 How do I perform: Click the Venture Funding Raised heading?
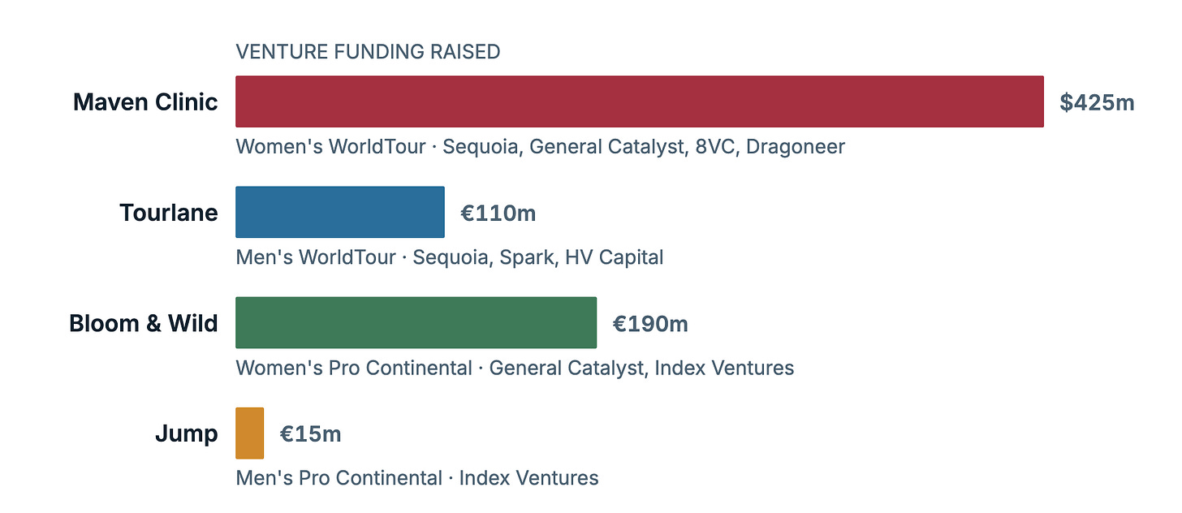point(368,52)
